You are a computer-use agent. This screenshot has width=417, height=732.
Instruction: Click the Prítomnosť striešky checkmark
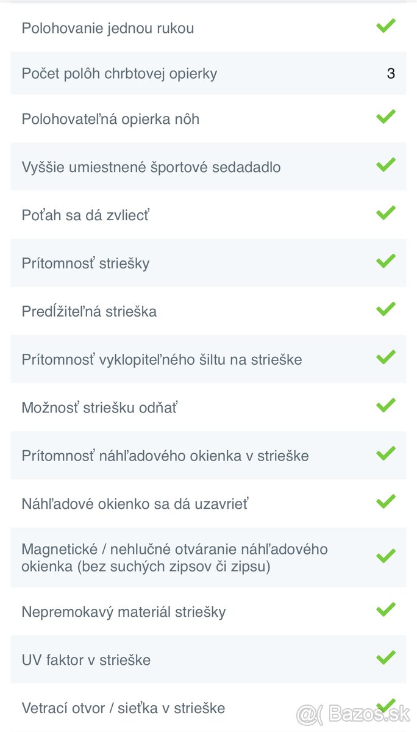386,261
